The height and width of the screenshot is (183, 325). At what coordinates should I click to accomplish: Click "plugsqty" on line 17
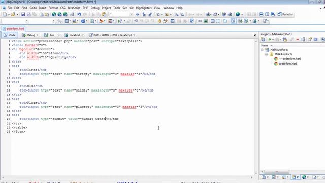coord(84,107)
